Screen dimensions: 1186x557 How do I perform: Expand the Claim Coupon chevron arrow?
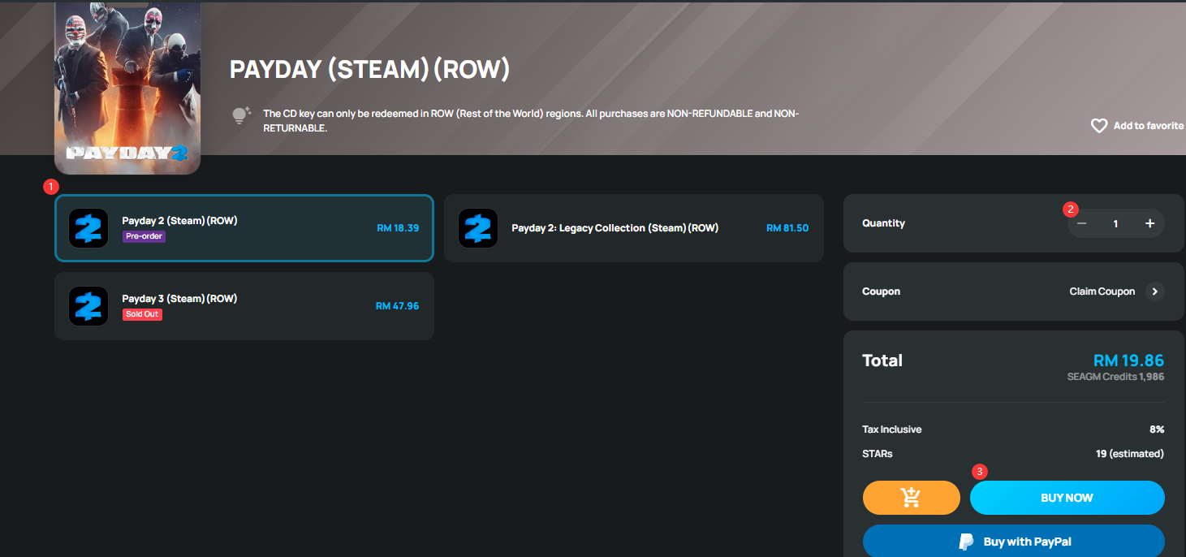(x=1154, y=291)
